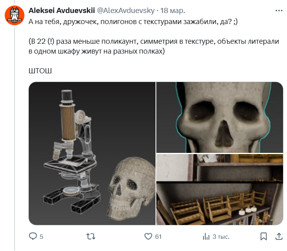
Task: Open Aleksei Avduevskii display name link
Action: point(62,11)
